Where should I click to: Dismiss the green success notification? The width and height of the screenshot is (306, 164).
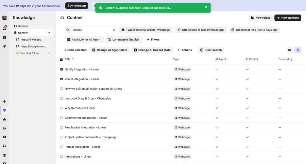(206, 7)
